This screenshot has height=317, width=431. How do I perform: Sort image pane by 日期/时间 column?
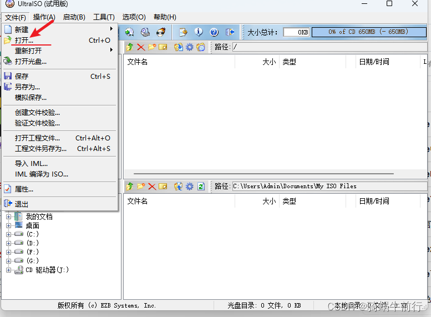pos(388,62)
